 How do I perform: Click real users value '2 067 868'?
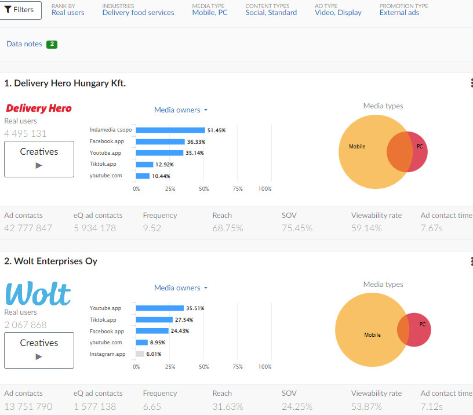pyautogui.click(x=26, y=325)
